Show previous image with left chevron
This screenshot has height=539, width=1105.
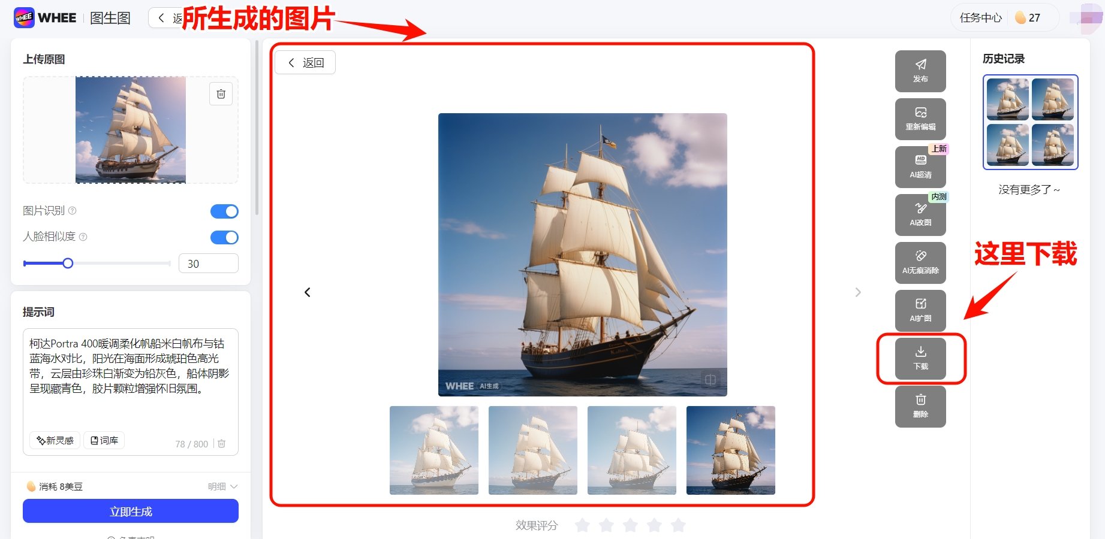pos(308,292)
